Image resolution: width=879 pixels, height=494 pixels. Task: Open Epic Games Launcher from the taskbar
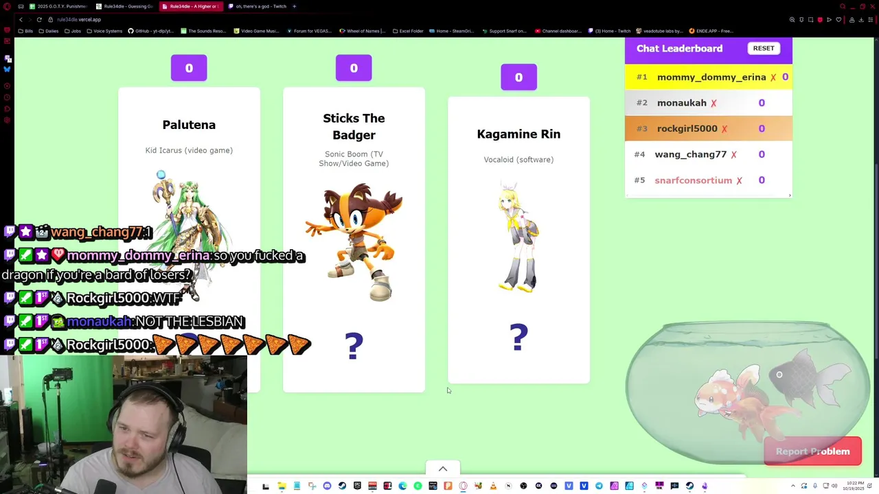pyautogui.click(x=357, y=486)
